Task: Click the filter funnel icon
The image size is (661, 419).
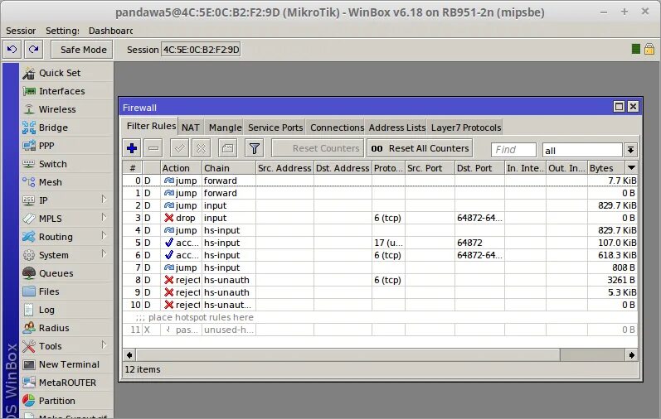Action: (x=254, y=148)
